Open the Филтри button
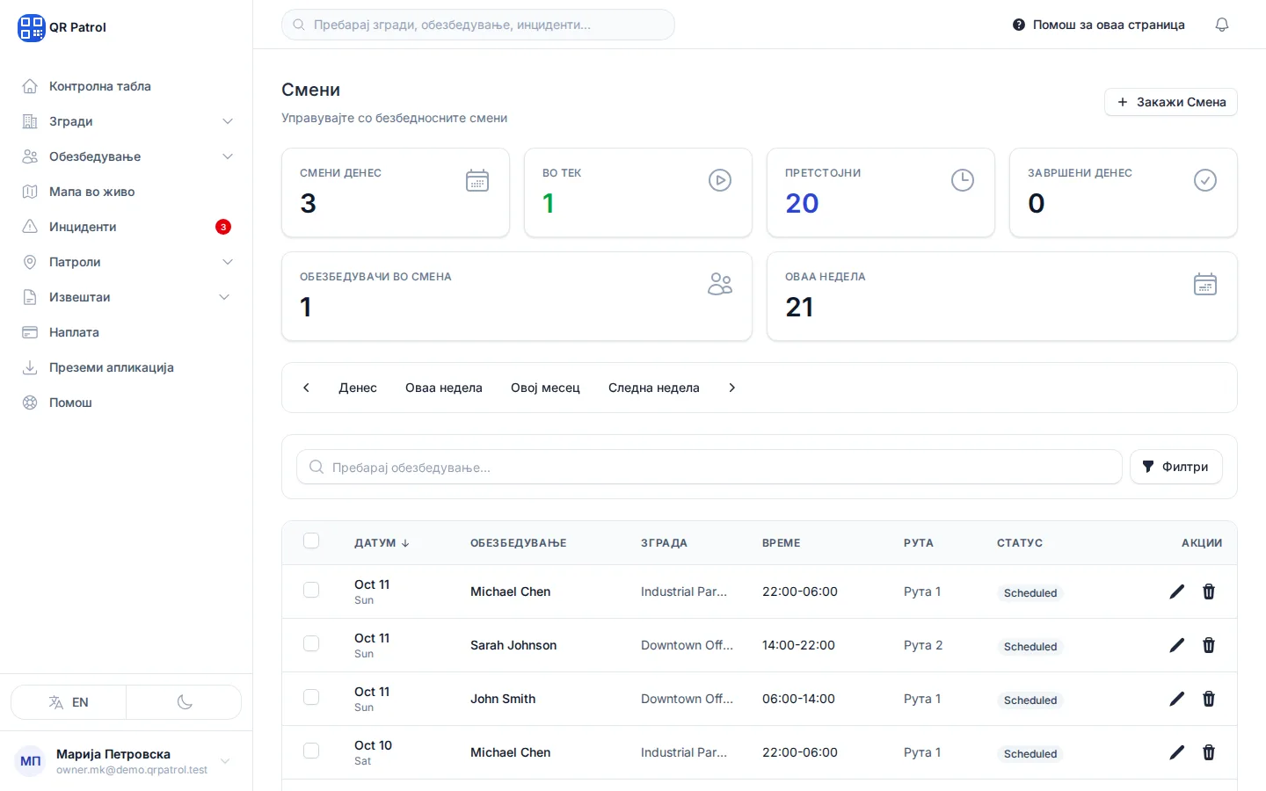Image resolution: width=1266 pixels, height=791 pixels. [x=1175, y=467]
